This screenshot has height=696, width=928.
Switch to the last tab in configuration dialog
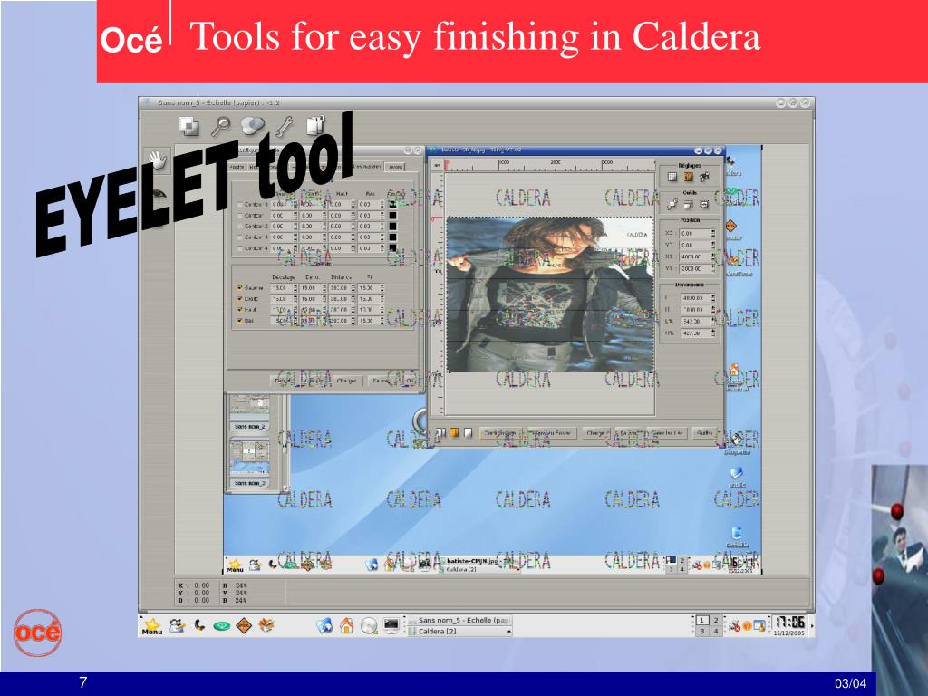[x=395, y=168]
